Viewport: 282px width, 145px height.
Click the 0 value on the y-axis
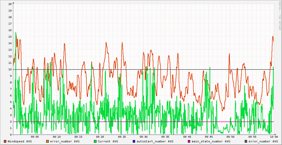[x=11, y=135]
